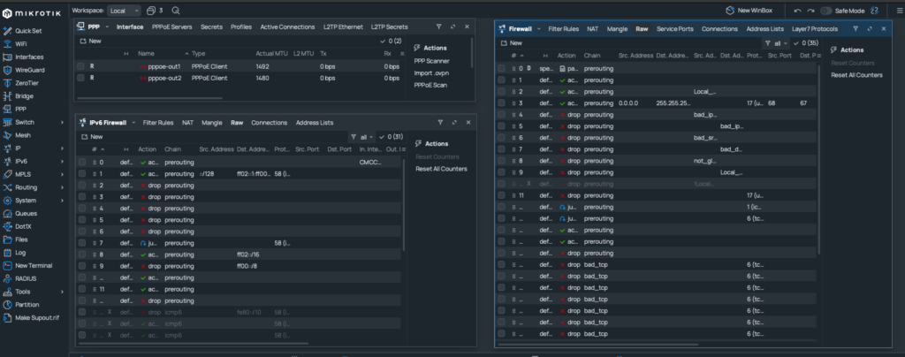Screen dimensions: 905x357
Task: Switch to Secrets tab in PPP window
Action: [212, 27]
